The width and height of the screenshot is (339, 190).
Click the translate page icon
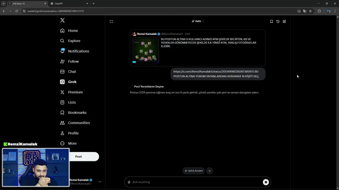pyautogui.click(x=305, y=11)
